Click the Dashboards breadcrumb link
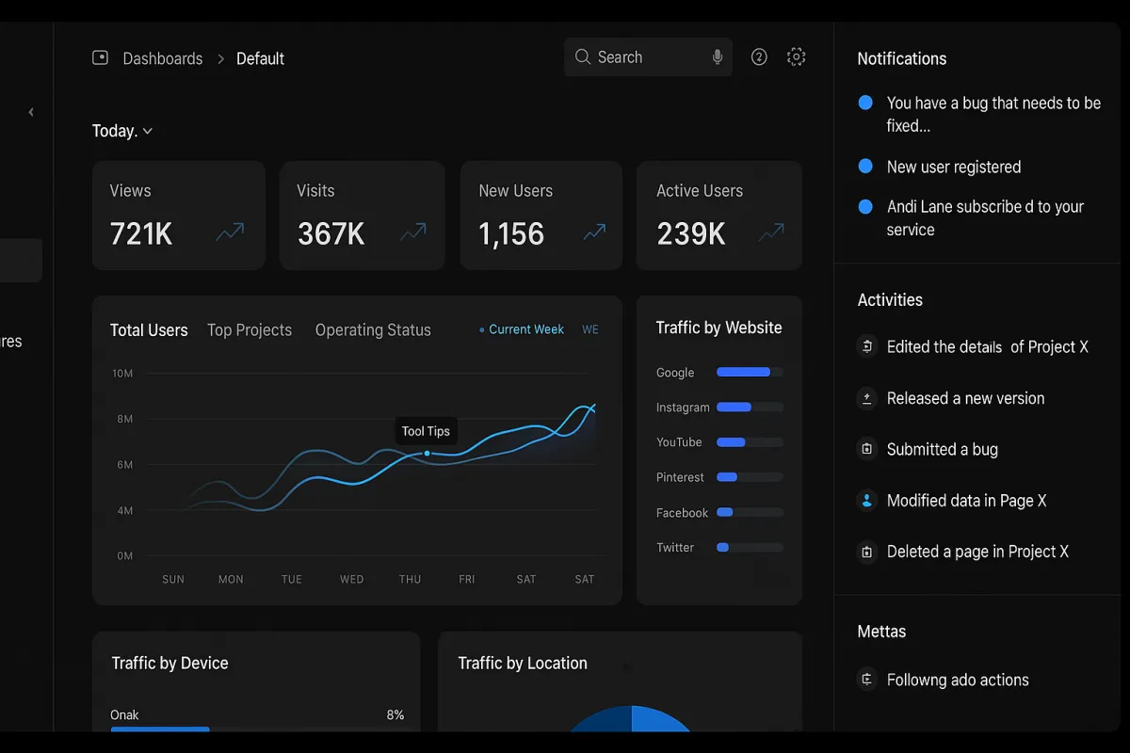1130x753 pixels. click(x=163, y=58)
